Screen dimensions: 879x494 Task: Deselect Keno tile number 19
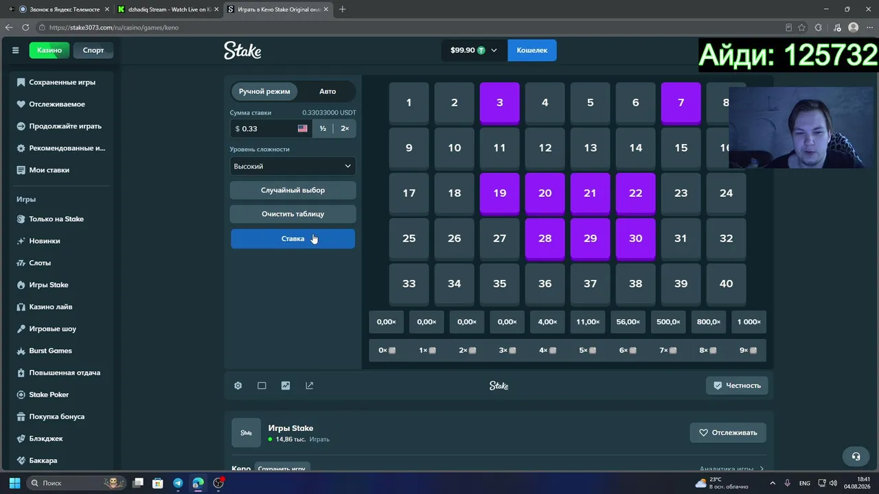(499, 193)
